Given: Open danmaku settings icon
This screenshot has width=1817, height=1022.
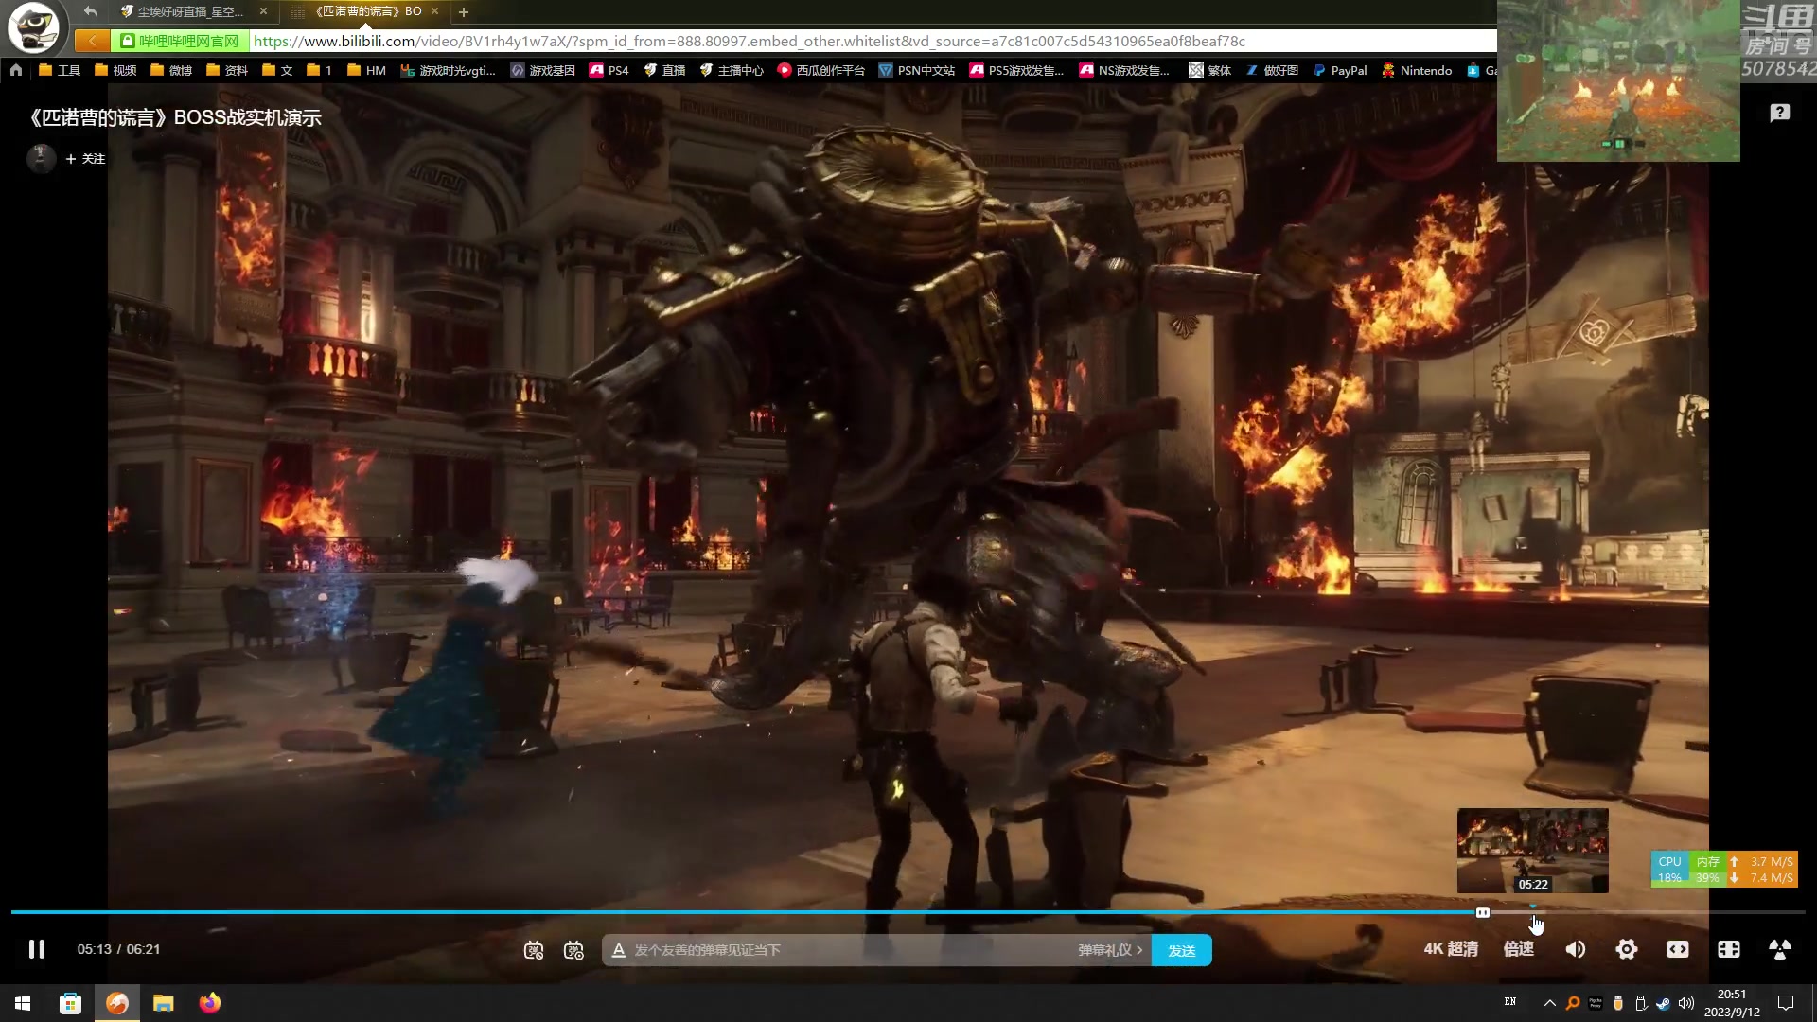Looking at the screenshot, I should coord(573,950).
